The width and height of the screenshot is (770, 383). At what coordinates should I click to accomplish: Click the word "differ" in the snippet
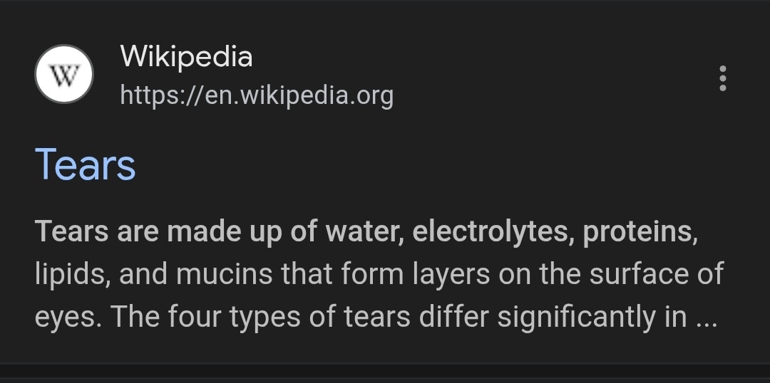coord(449,316)
